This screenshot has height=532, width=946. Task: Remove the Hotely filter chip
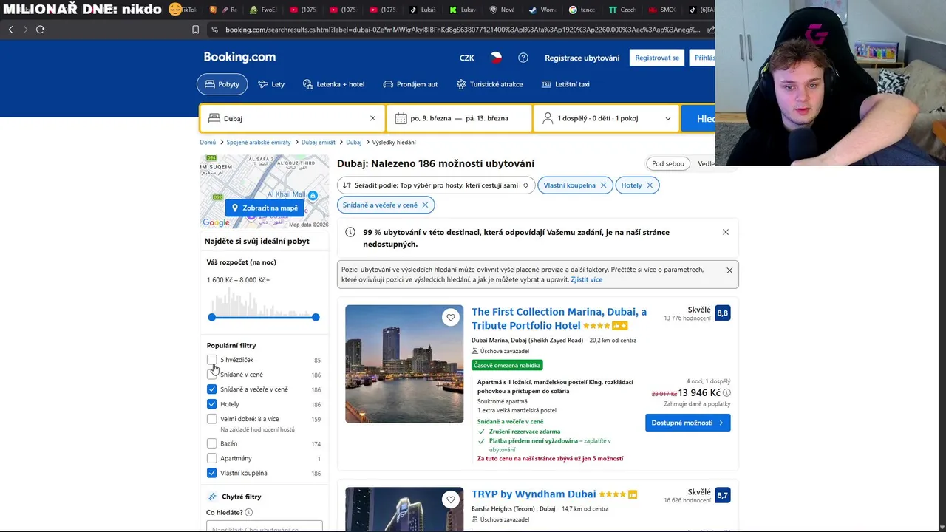[650, 185]
